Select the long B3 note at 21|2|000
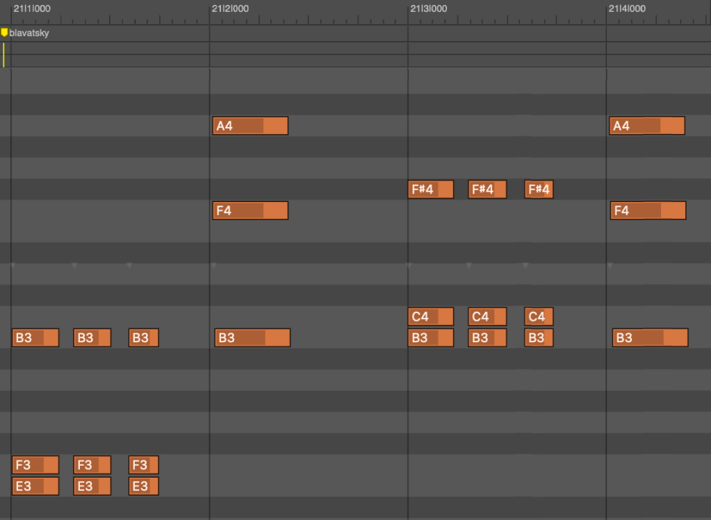The height and width of the screenshot is (520, 711). click(x=252, y=337)
